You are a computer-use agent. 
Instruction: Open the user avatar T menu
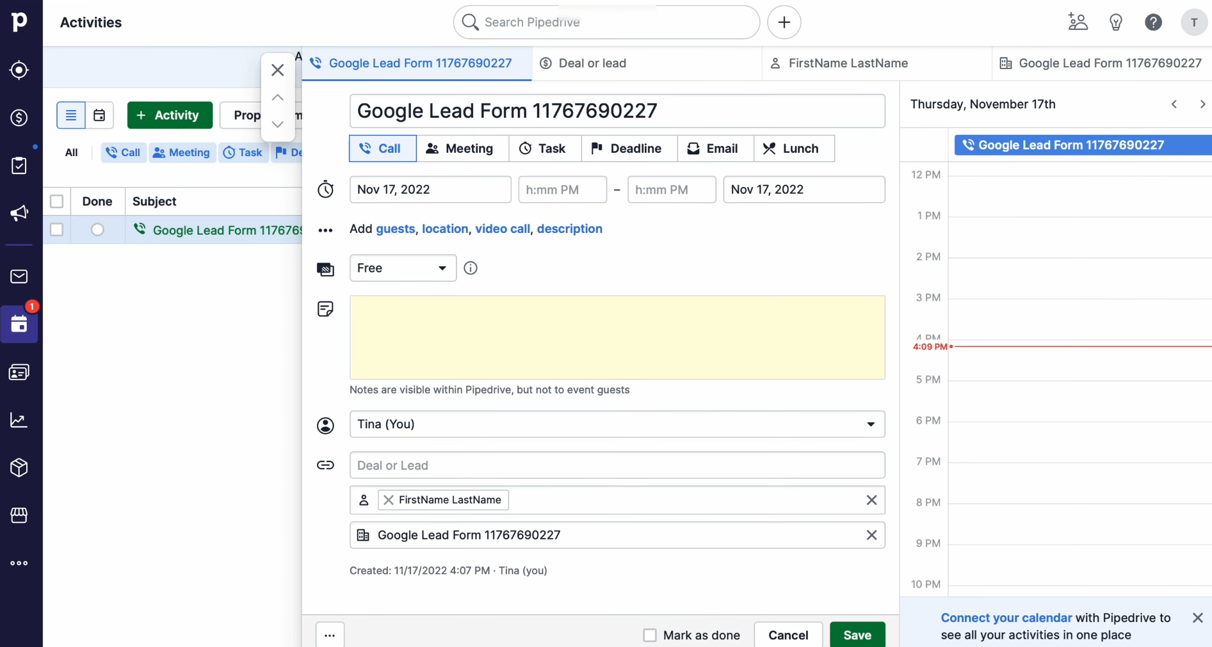point(1193,22)
